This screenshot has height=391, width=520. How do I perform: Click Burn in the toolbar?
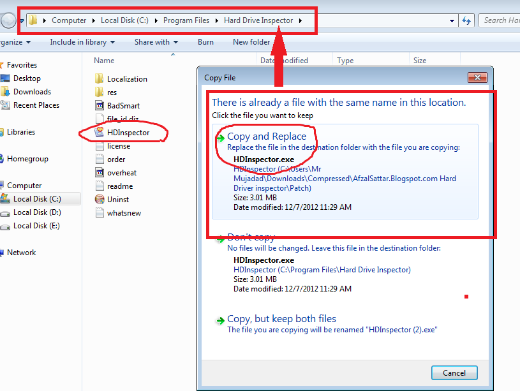205,42
